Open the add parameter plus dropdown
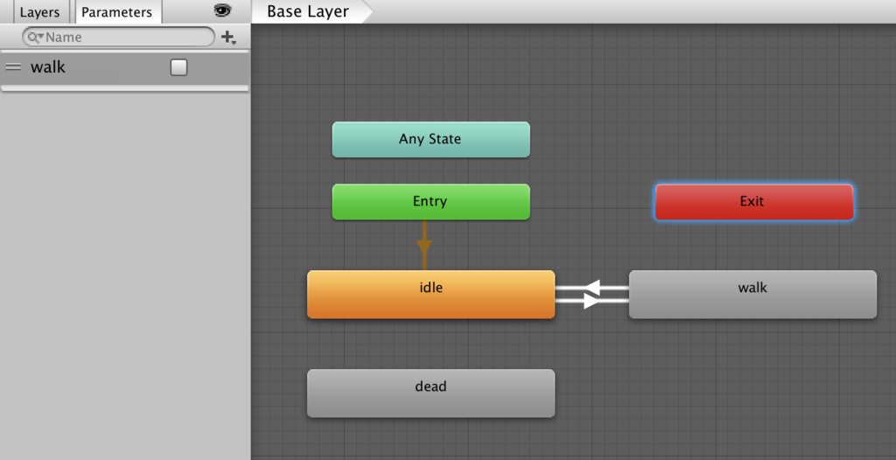This screenshot has width=896, height=460. (x=228, y=38)
